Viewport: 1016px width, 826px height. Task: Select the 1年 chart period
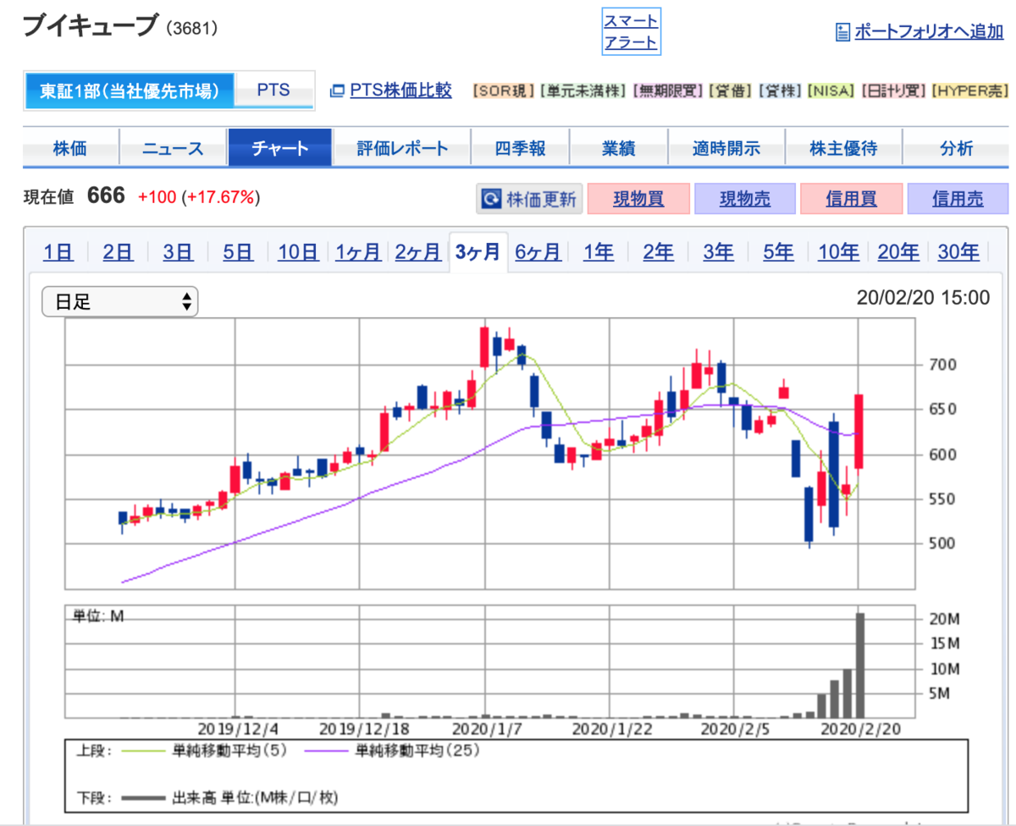599,252
